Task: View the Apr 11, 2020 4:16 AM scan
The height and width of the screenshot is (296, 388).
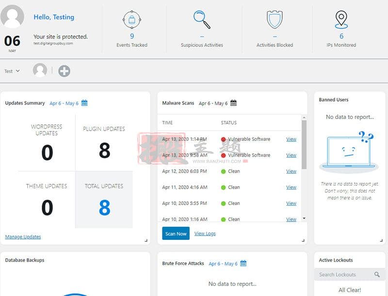Action: pyautogui.click(x=291, y=187)
